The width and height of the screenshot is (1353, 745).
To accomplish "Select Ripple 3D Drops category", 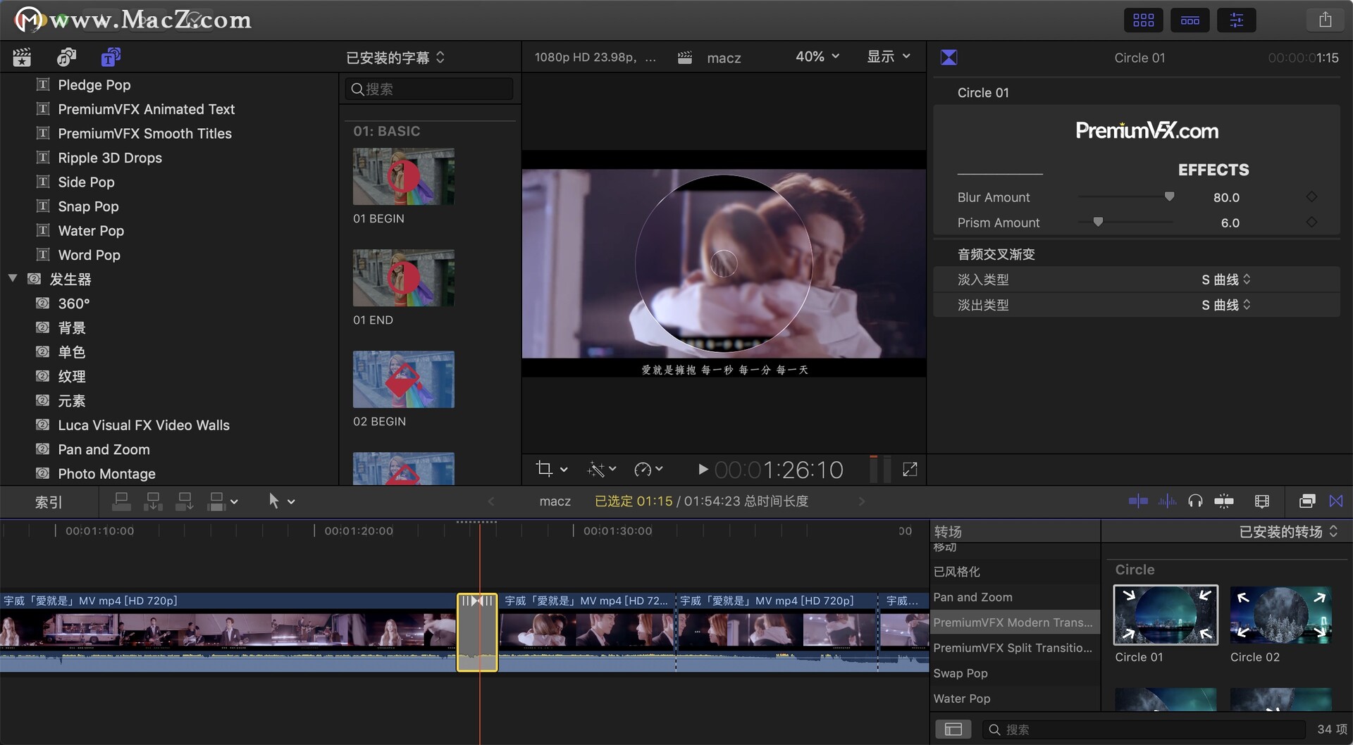I will [110, 158].
